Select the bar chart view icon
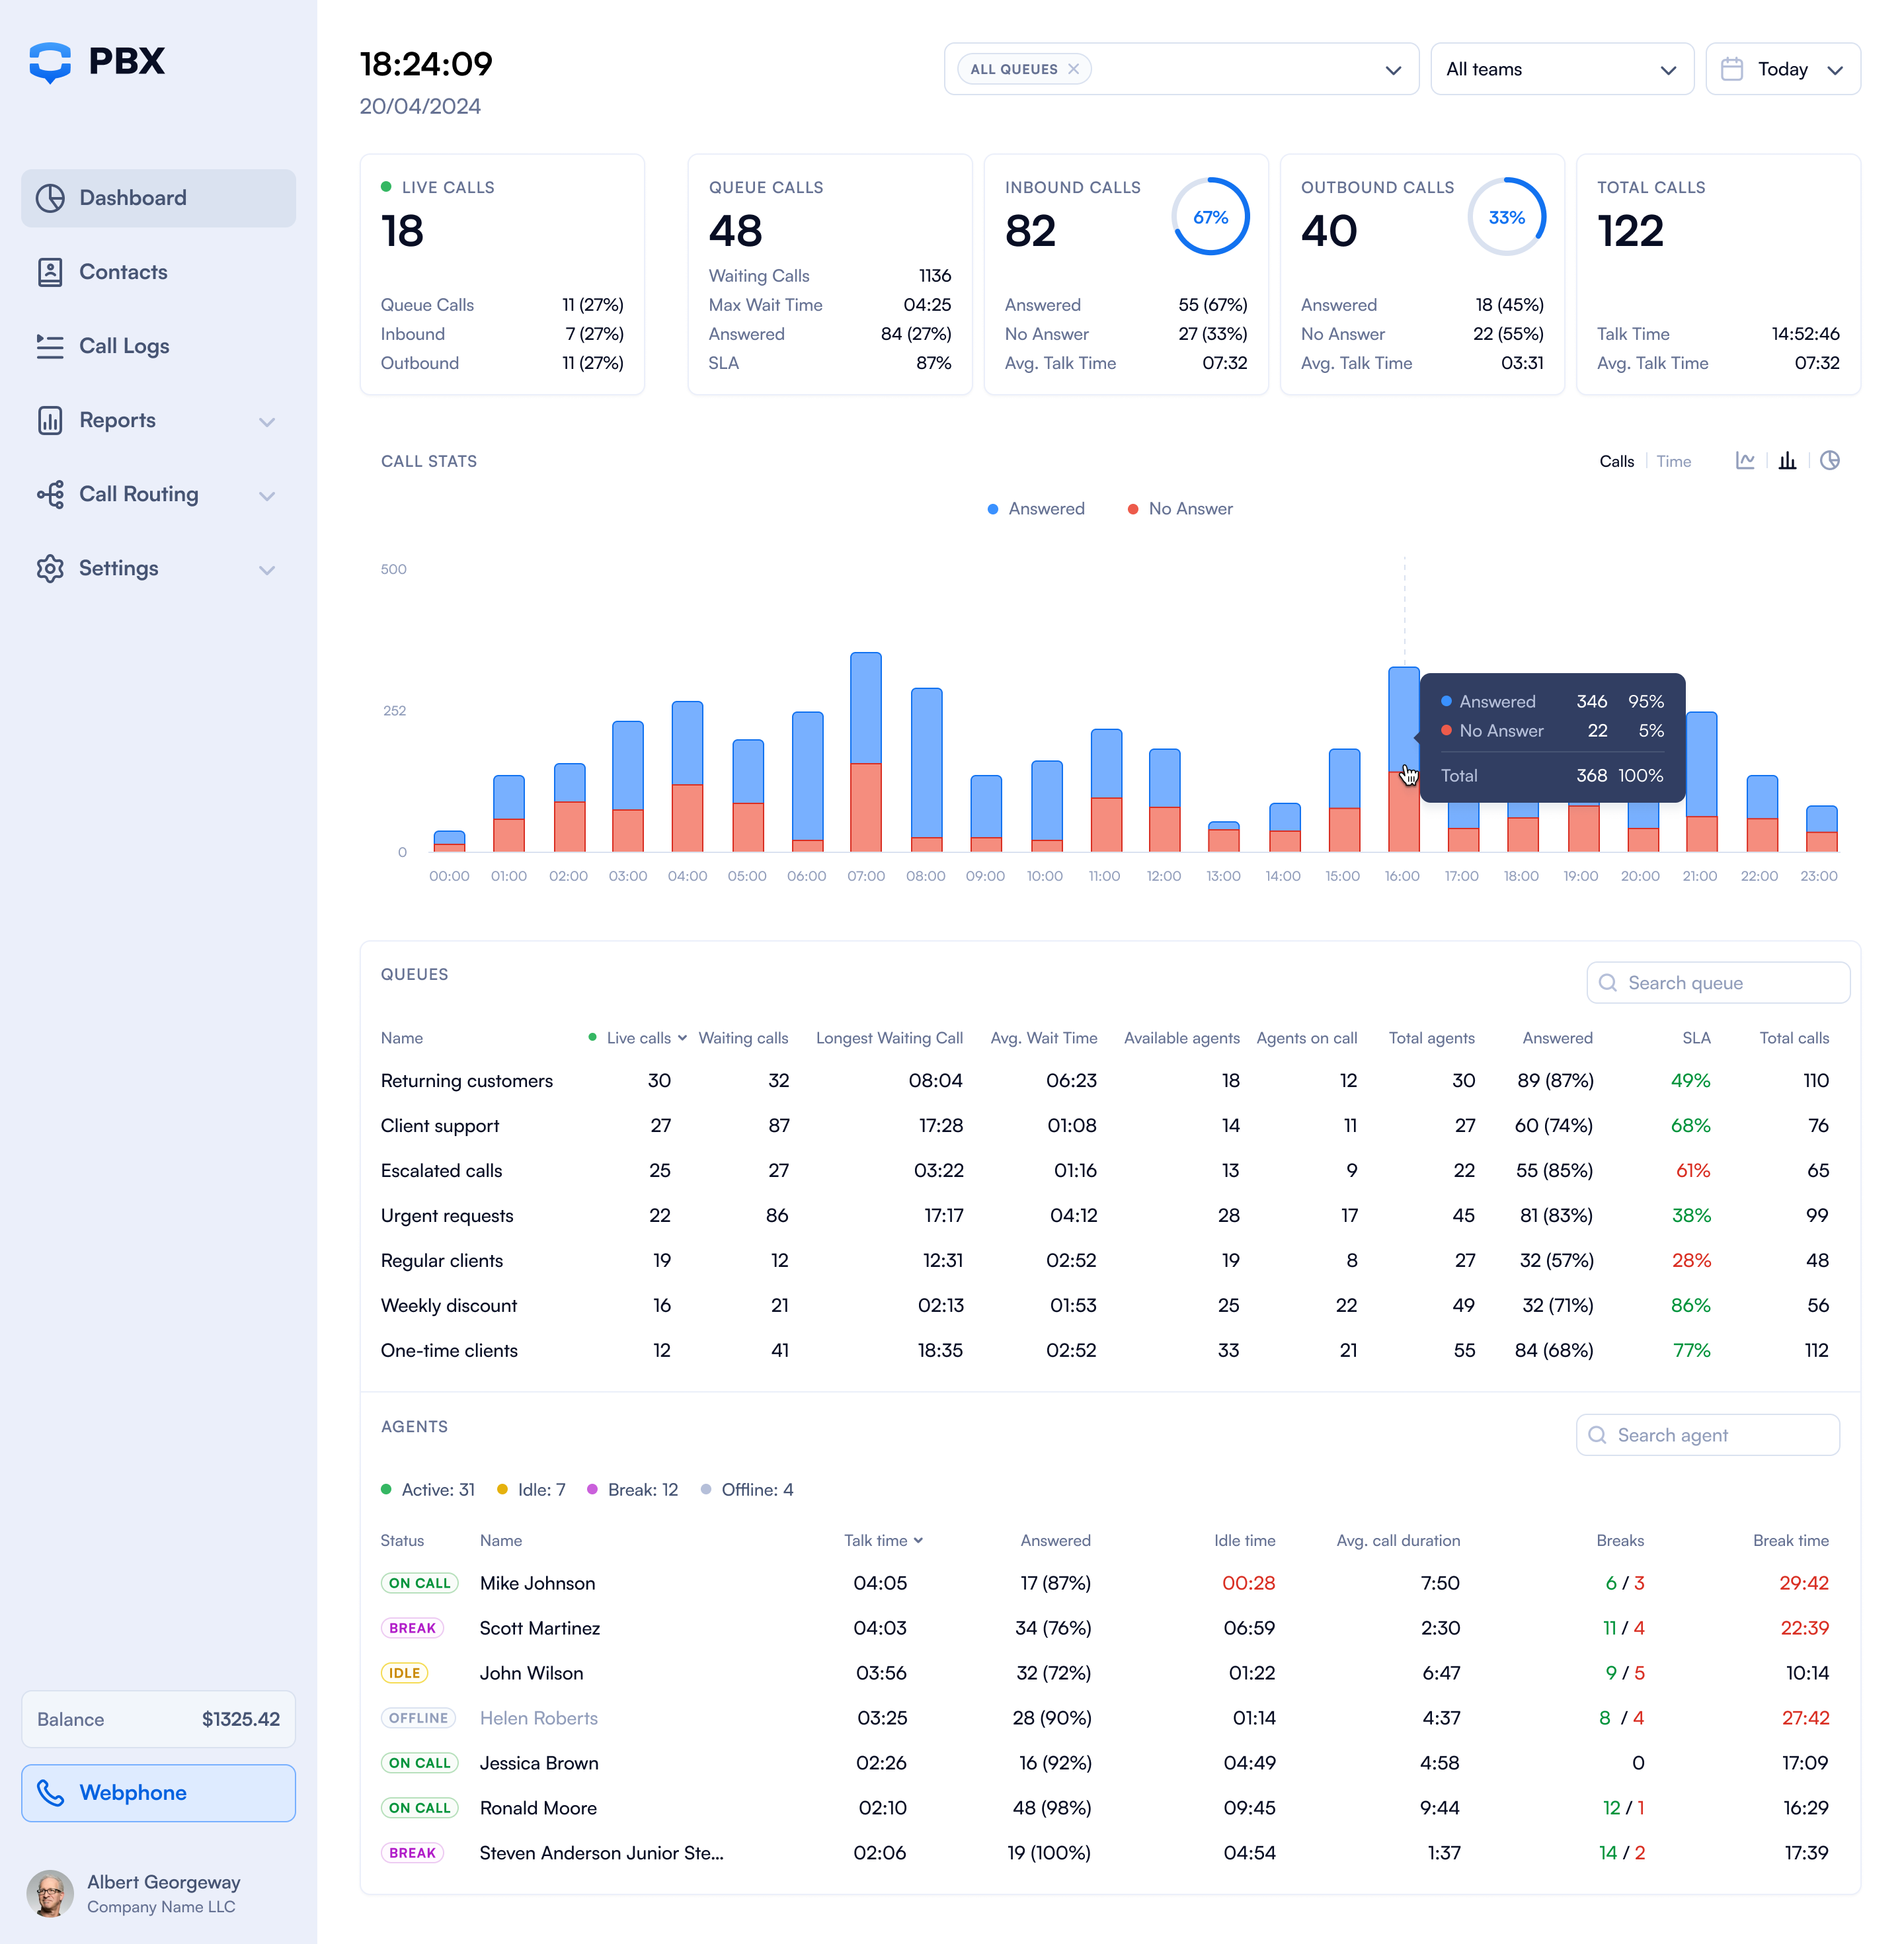 1787,461
